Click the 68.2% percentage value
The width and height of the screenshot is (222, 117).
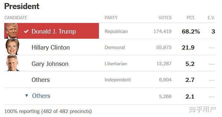pos(191,31)
